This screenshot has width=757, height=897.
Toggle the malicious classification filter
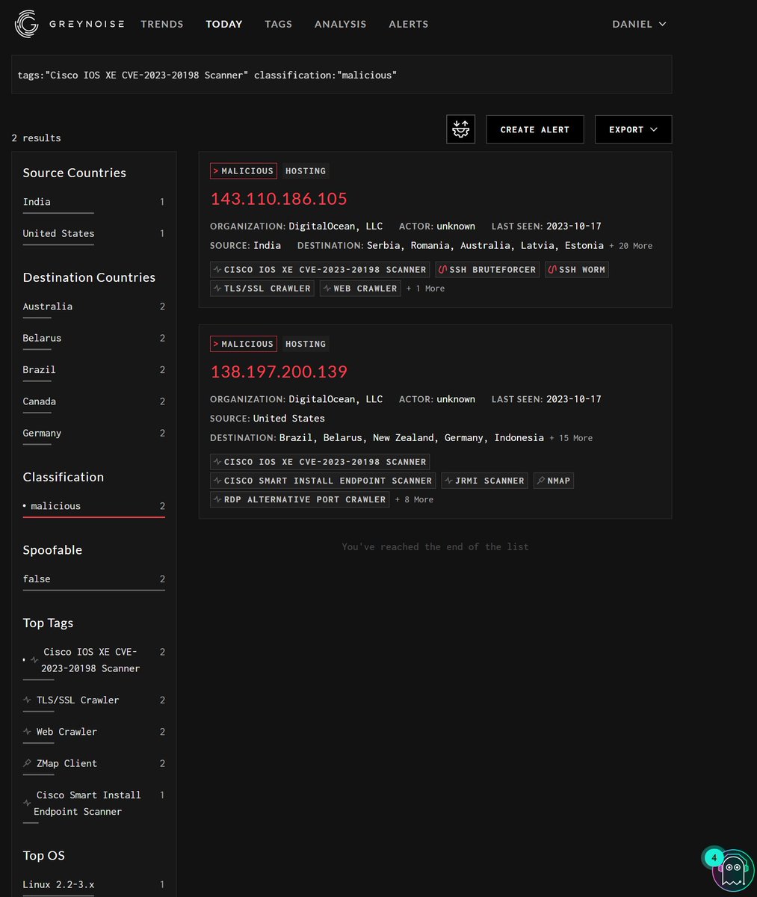94,507
